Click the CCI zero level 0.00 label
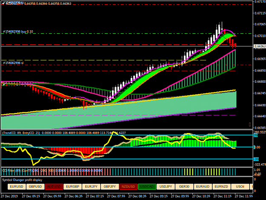The height and width of the screenshot is (200, 266). click(257, 147)
